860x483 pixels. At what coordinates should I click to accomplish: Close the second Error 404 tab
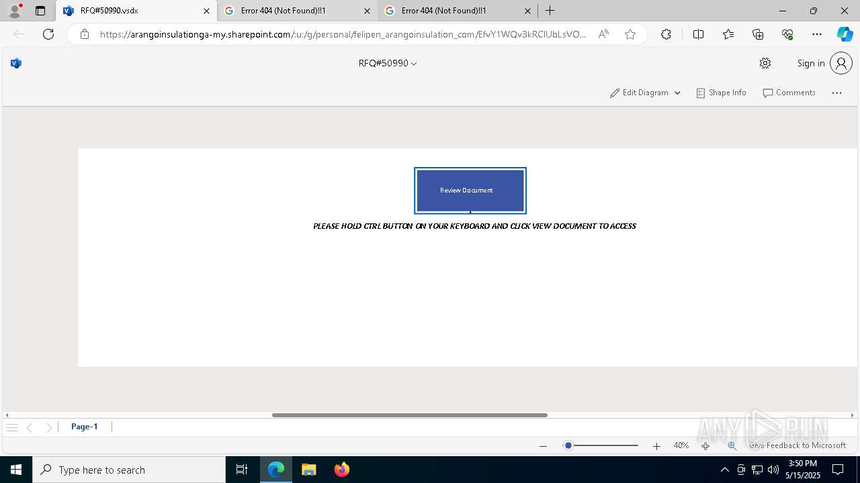click(367, 11)
